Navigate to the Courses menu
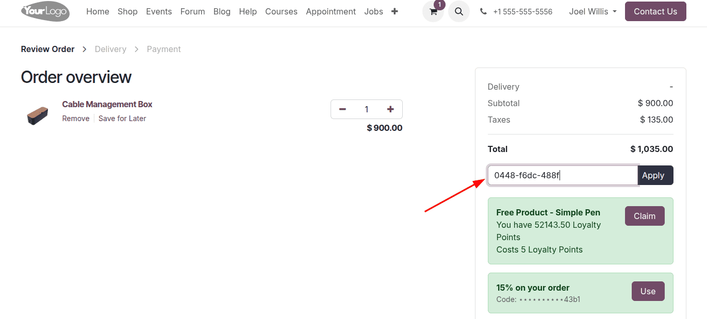707x319 pixels. point(281,11)
